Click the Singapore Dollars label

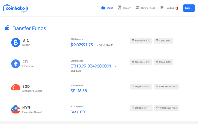pyautogui.click(x=32, y=91)
